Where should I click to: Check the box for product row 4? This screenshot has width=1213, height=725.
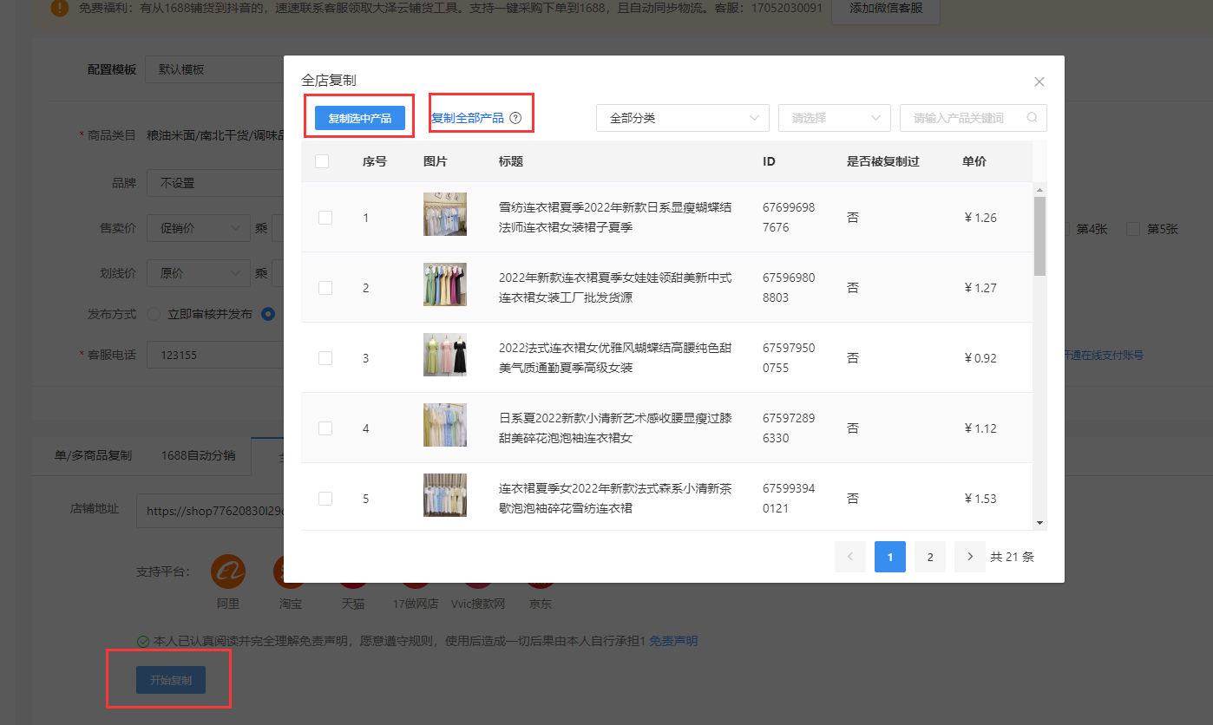coord(325,428)
